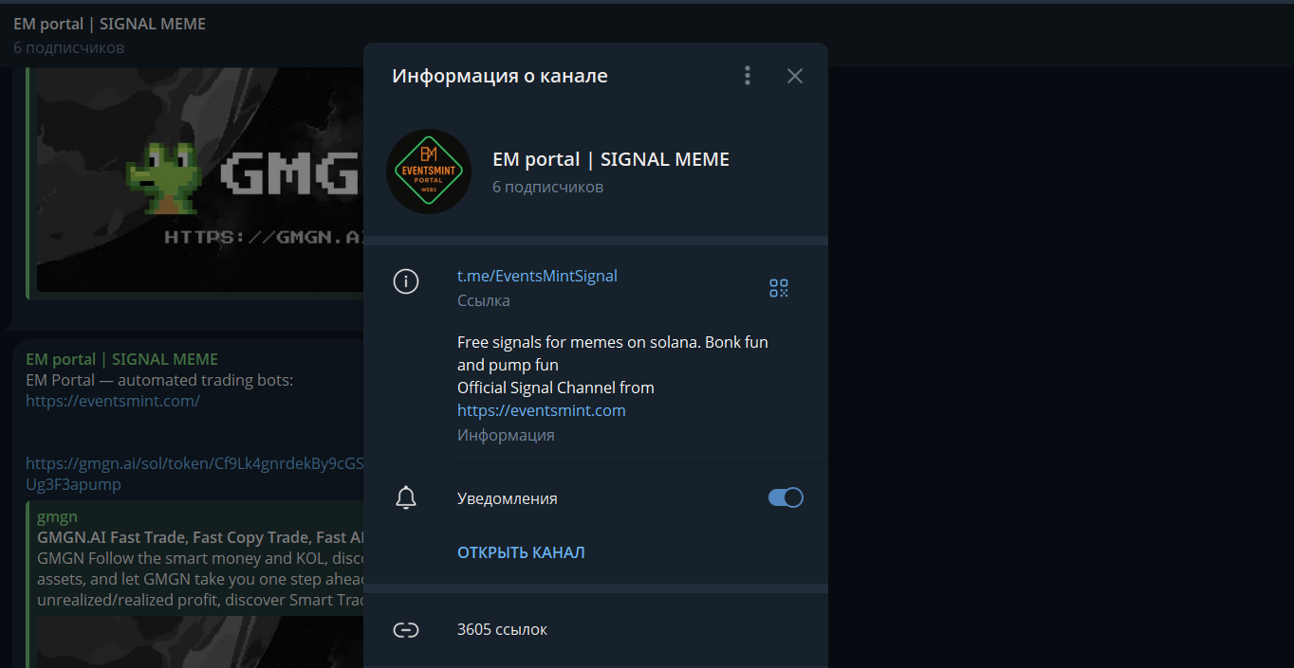The image size is (1294, 668).
Task: Click the green gmgn link preview title
Action: point(57,516)
